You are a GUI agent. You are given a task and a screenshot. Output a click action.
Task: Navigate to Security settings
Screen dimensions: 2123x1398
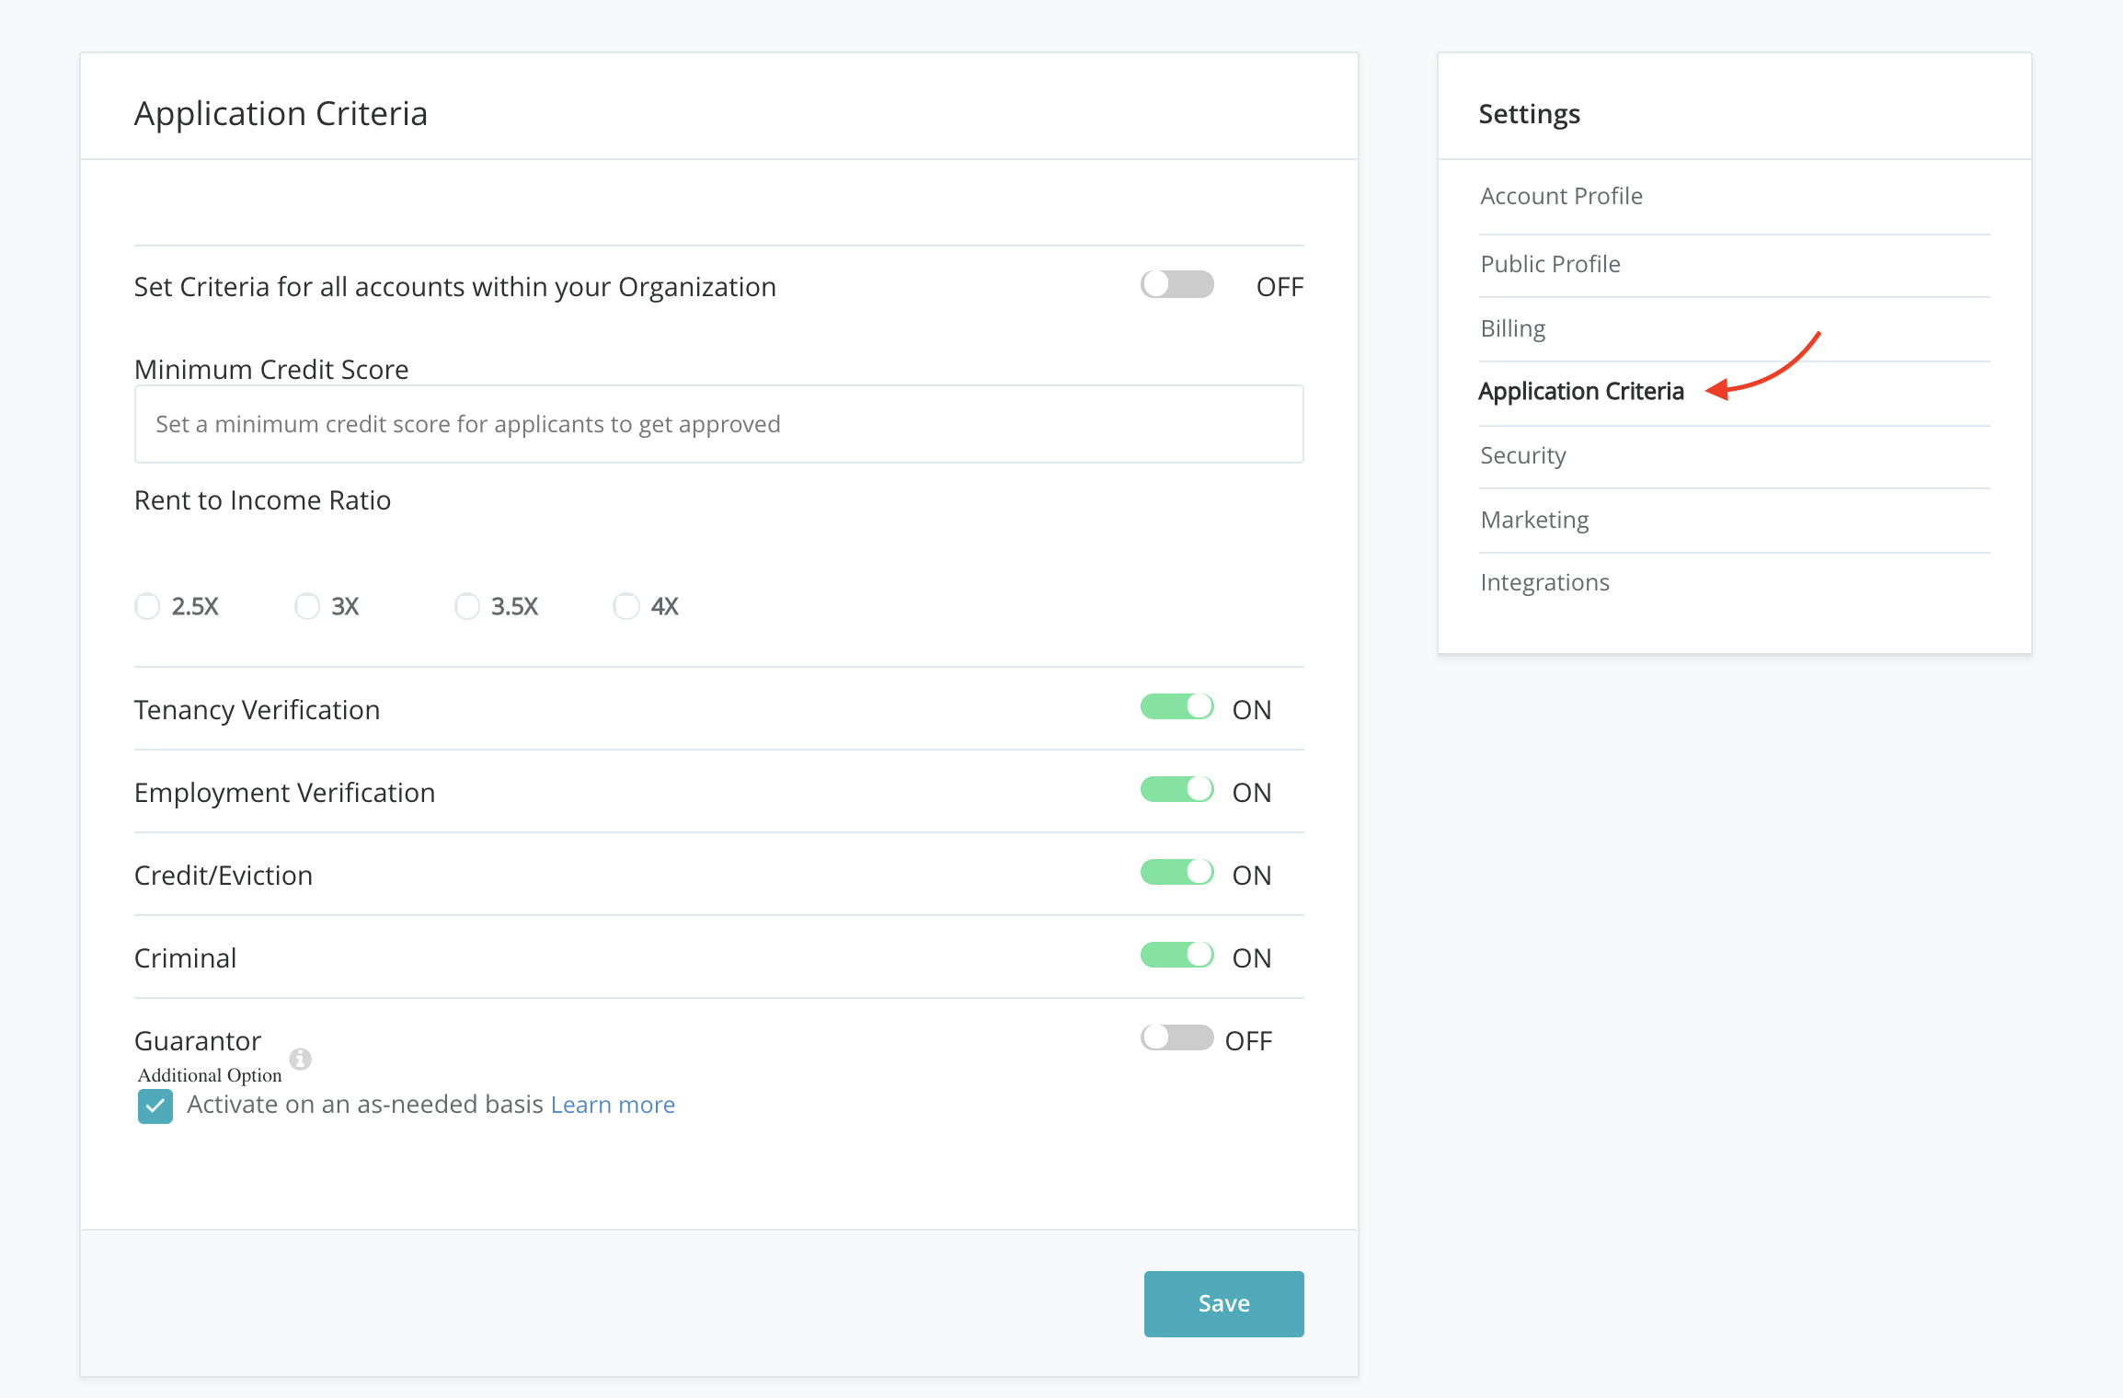point(1522,455)
